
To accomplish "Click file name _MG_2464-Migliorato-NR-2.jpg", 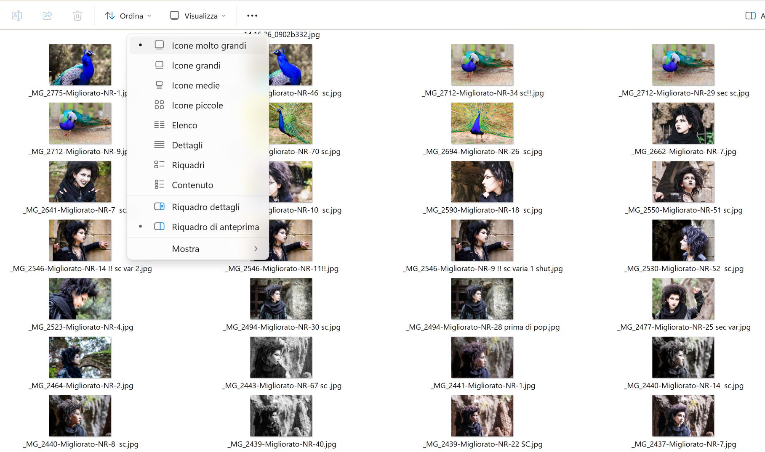I will [x=81, y=385].
